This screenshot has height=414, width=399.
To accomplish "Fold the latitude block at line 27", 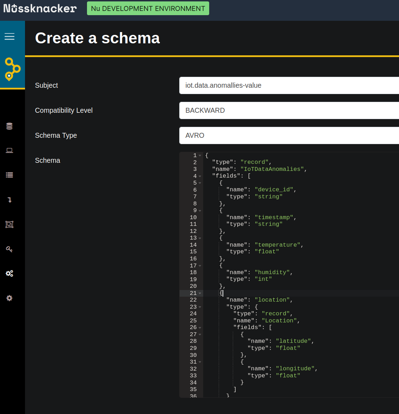I will (200, 334).
